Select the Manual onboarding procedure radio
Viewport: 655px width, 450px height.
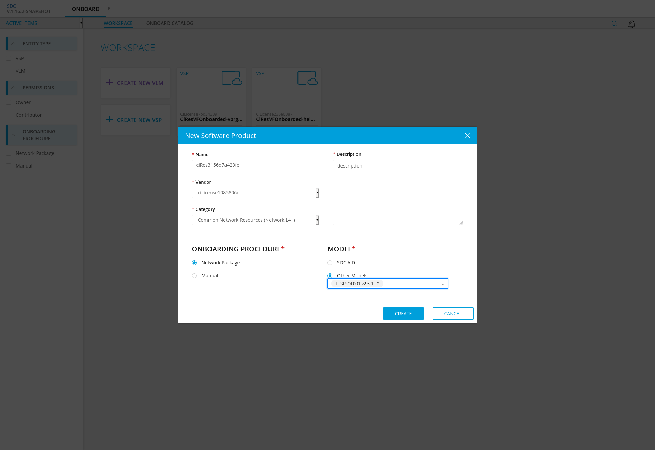pos(194,276)
